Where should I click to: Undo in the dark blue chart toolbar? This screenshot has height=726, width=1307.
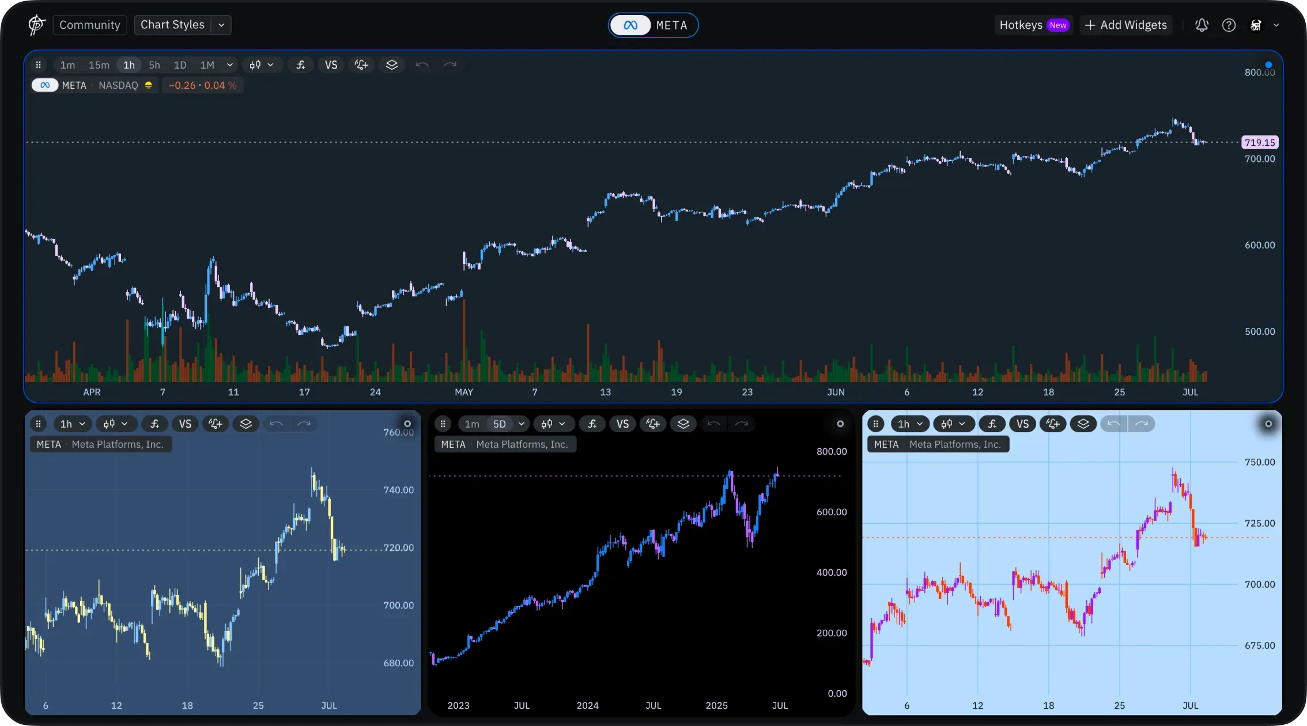(276, 424)
